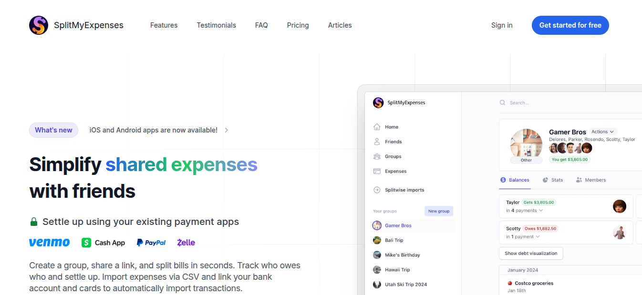This screenshot has width=642, height=295.
Task: Click the Balances dollar icon
Action: click(503, 180)
